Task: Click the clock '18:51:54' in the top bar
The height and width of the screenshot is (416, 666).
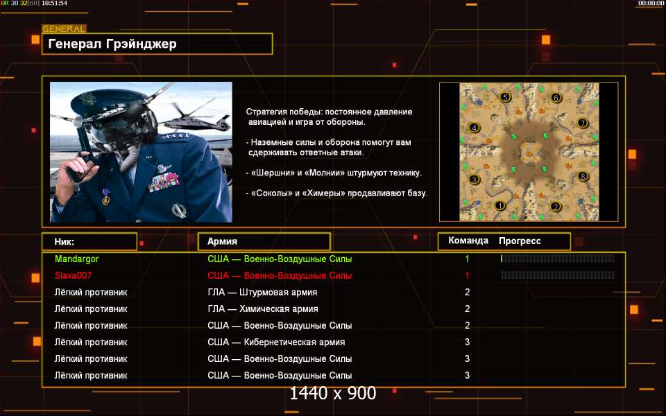Action: coord(54,3)
